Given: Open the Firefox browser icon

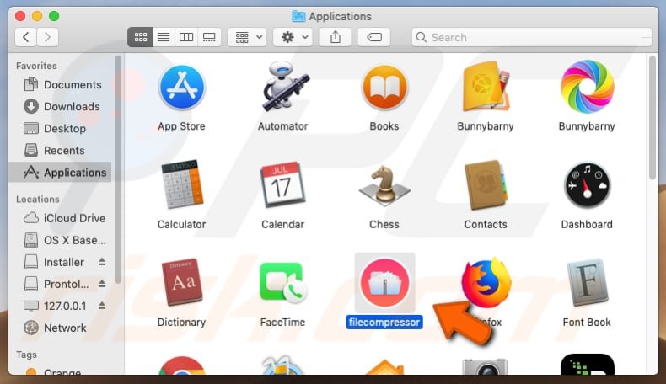Looking at the screenshot, I should 486,283.
